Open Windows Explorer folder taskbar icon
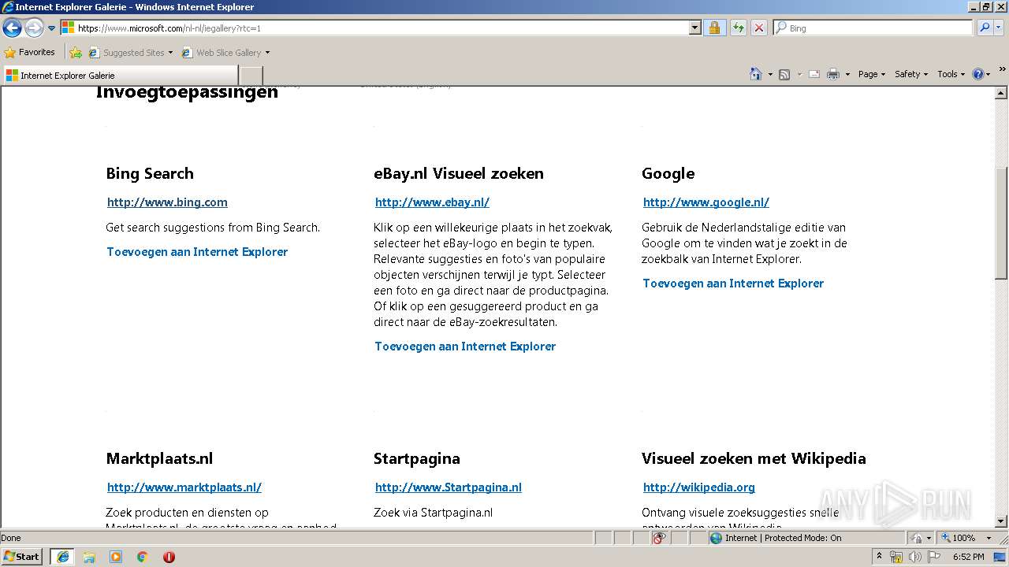The image size is (1009, 567). tap(89, 556)
